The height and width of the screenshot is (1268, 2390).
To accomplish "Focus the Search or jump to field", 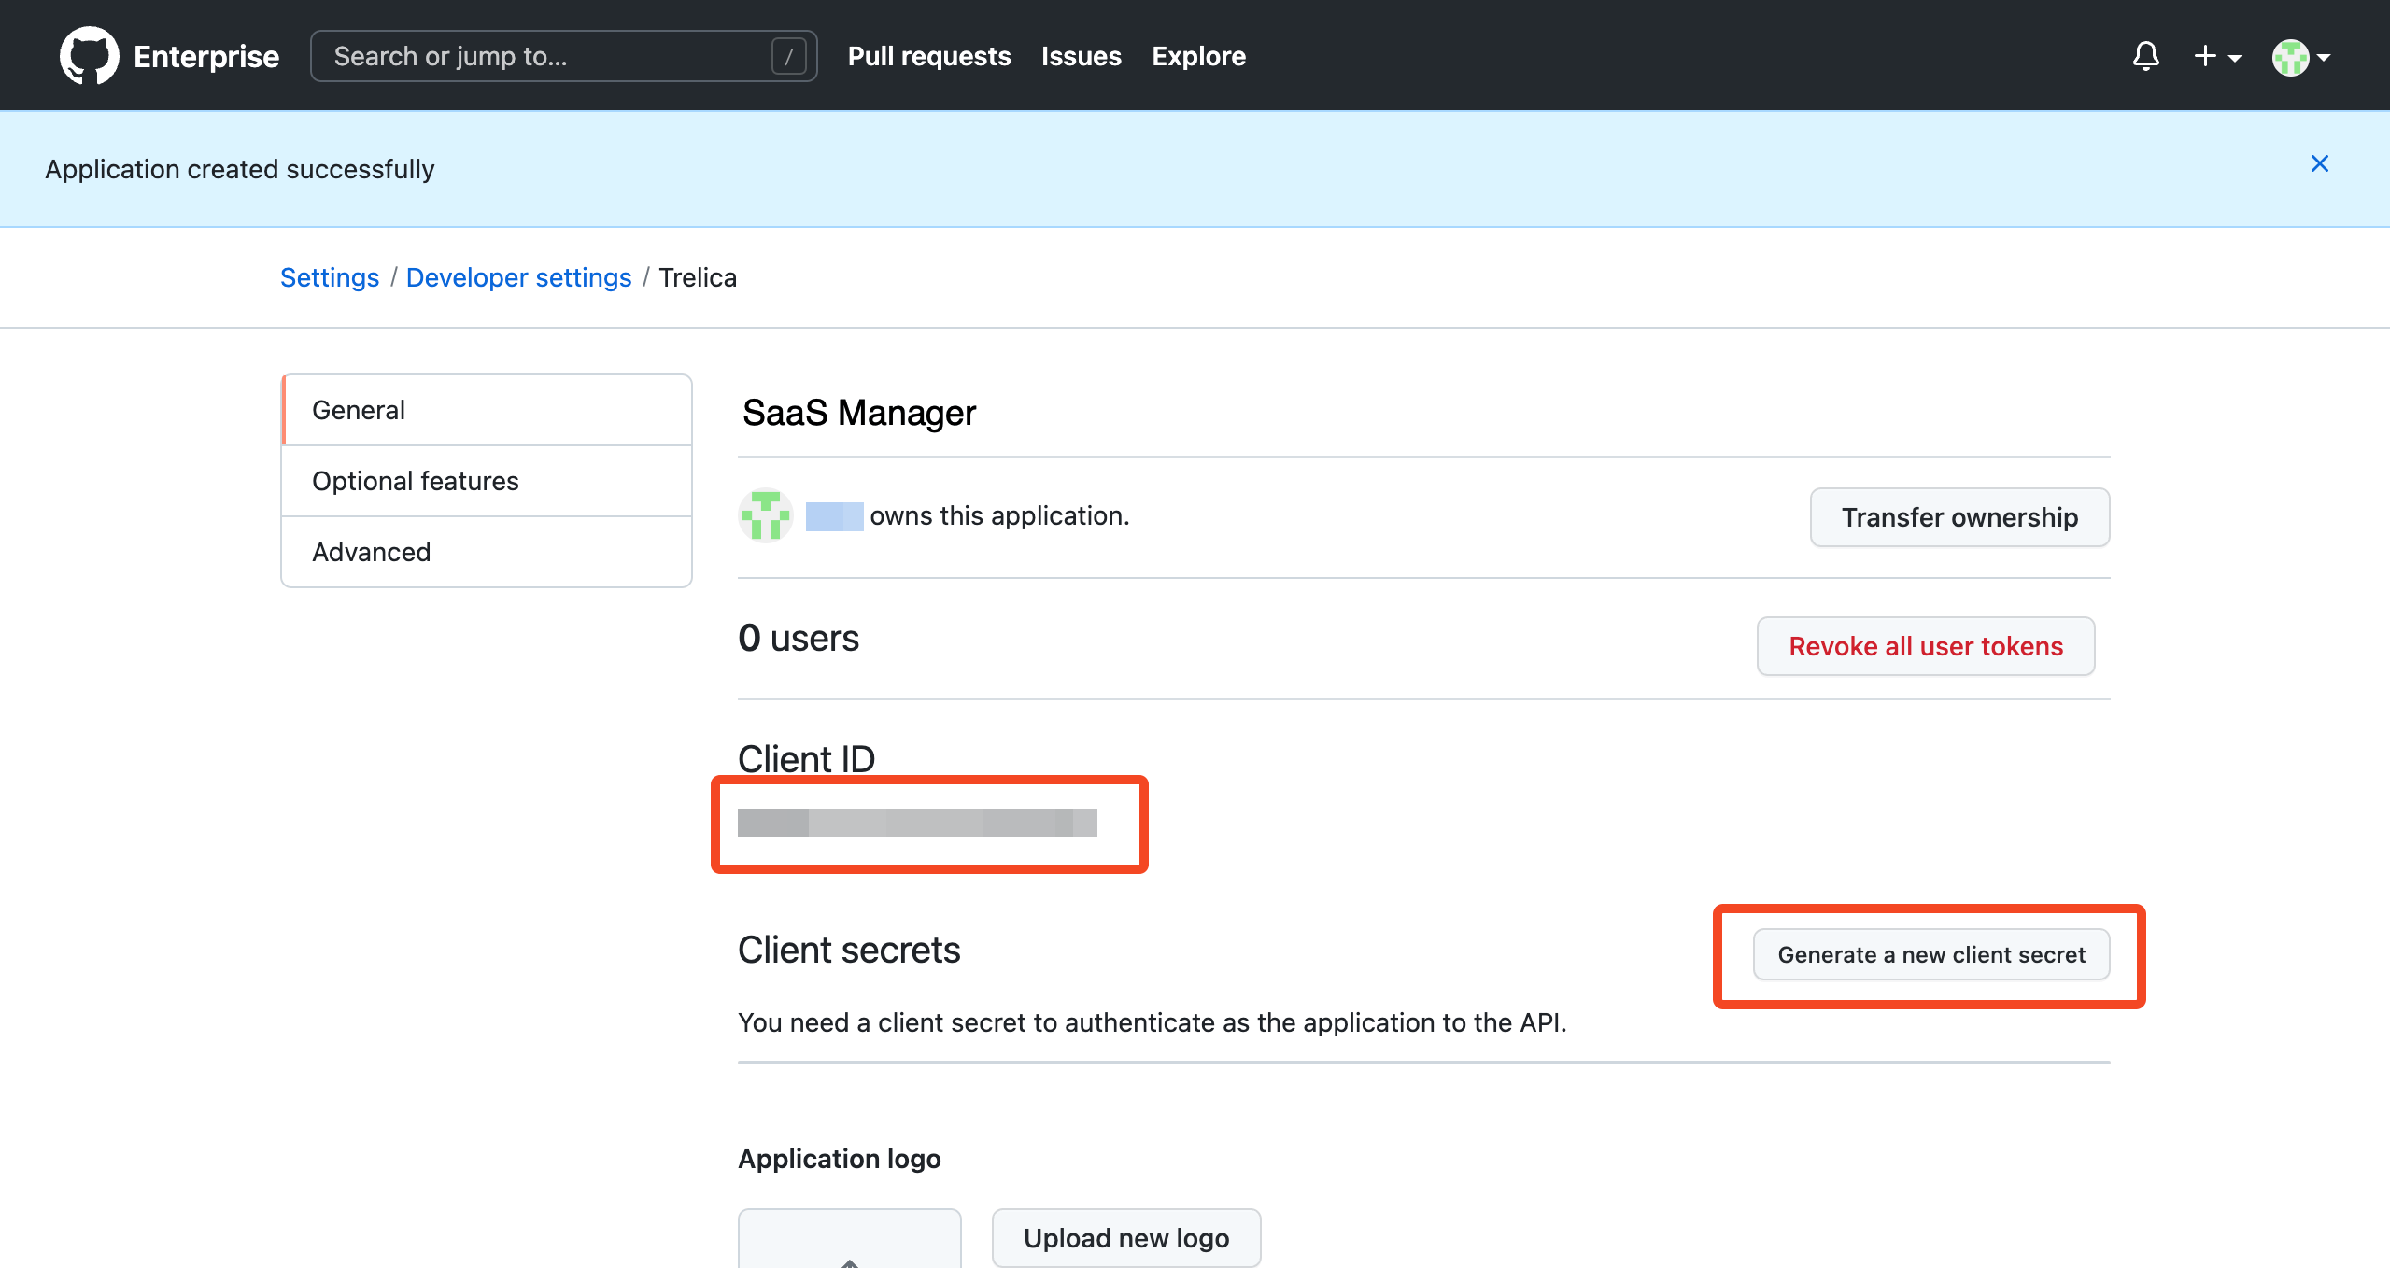I will coord(563,56).
